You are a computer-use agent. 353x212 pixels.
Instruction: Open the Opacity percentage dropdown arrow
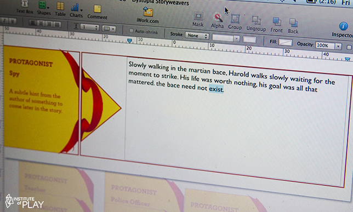pyautogui.click(x=338, y=47)
